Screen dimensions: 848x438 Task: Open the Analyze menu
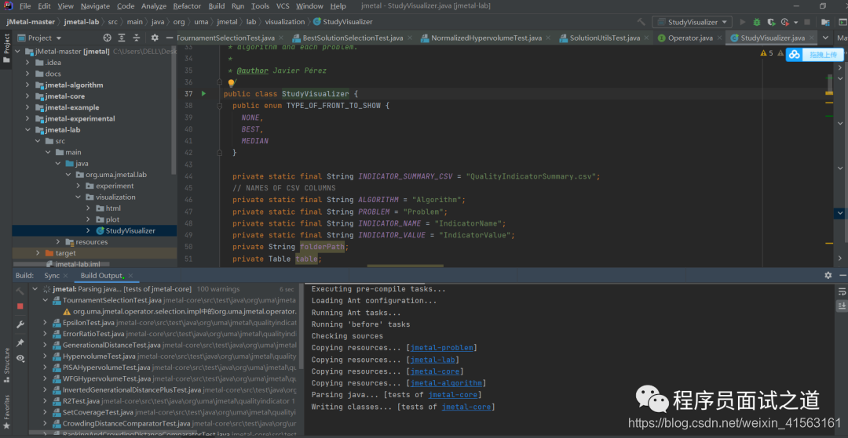[x=154, y=6]
